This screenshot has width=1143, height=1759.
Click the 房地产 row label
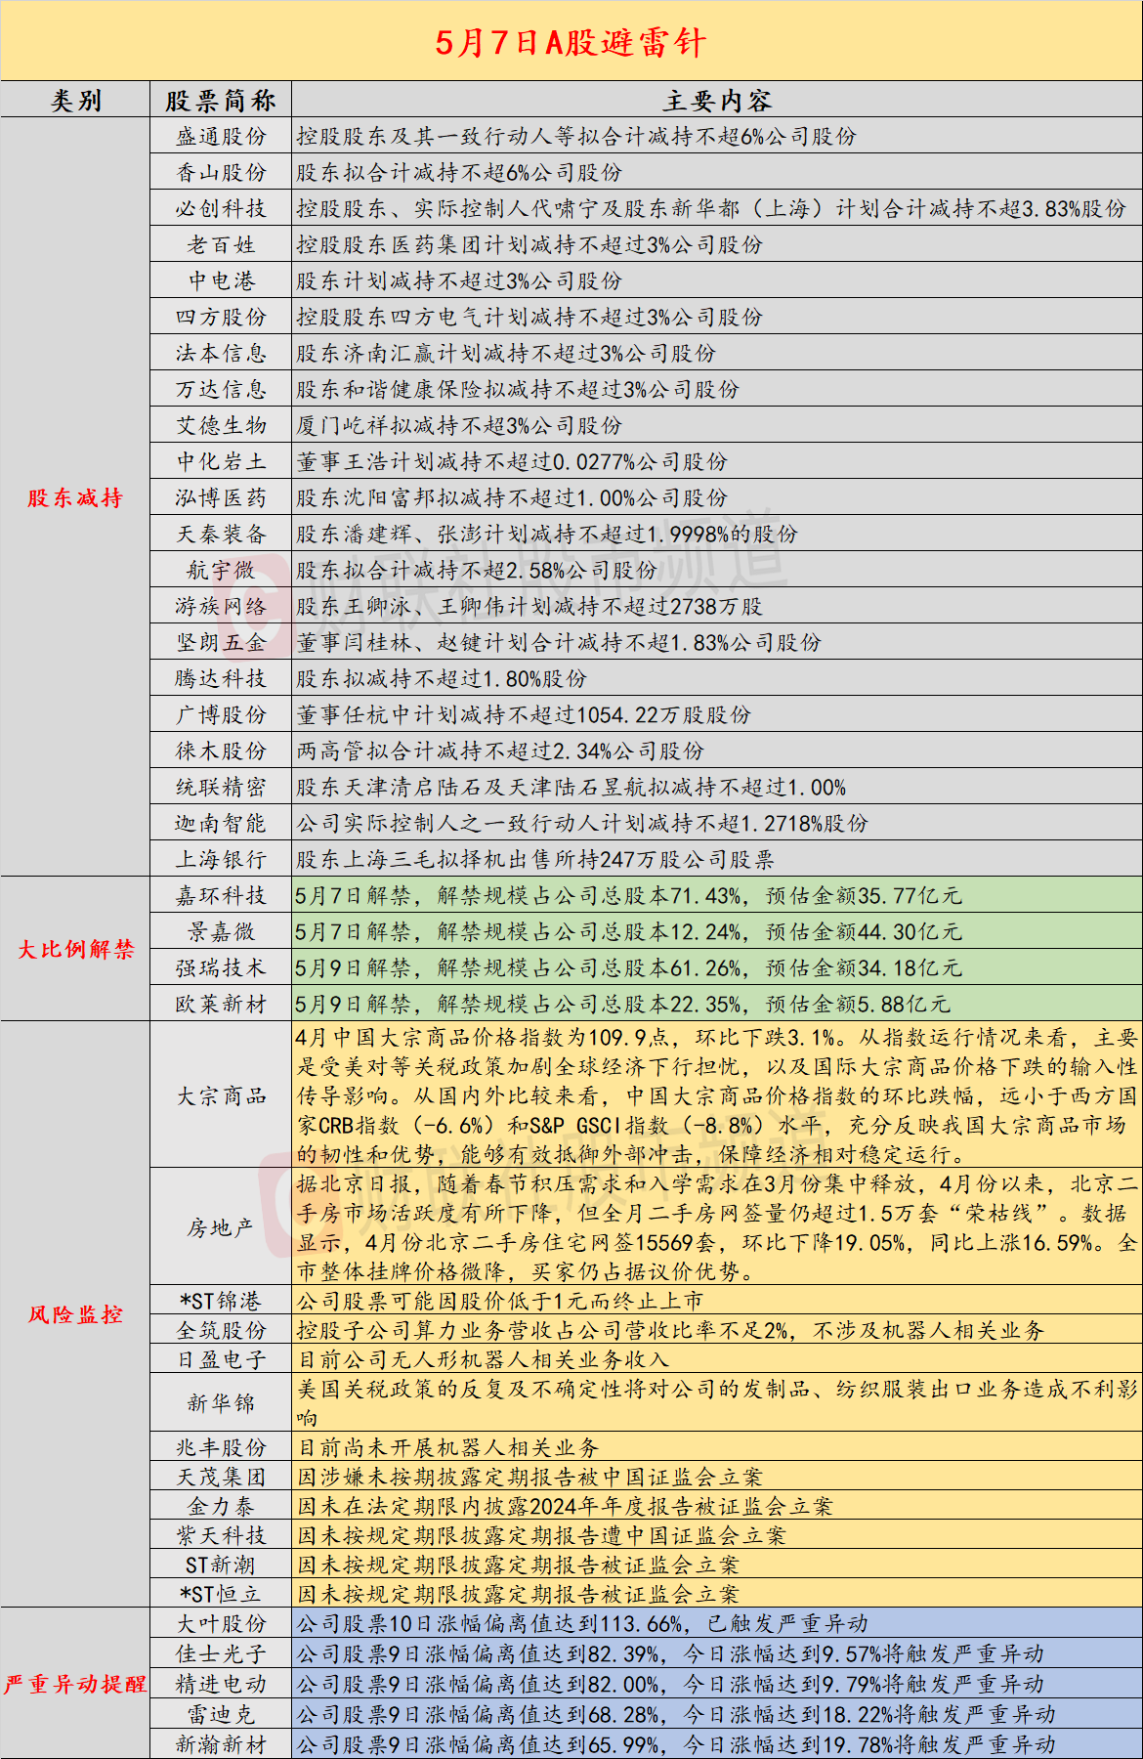(x=221, y=1228)
